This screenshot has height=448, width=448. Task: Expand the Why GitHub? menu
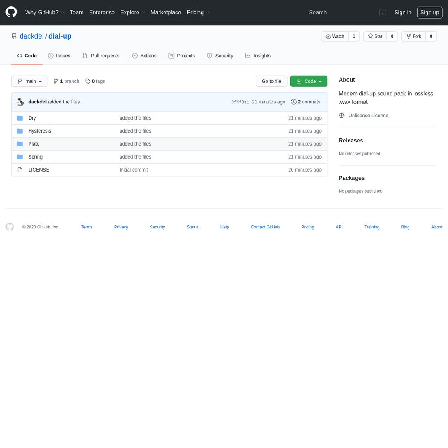pyautogui.click(x=44, y=13)
